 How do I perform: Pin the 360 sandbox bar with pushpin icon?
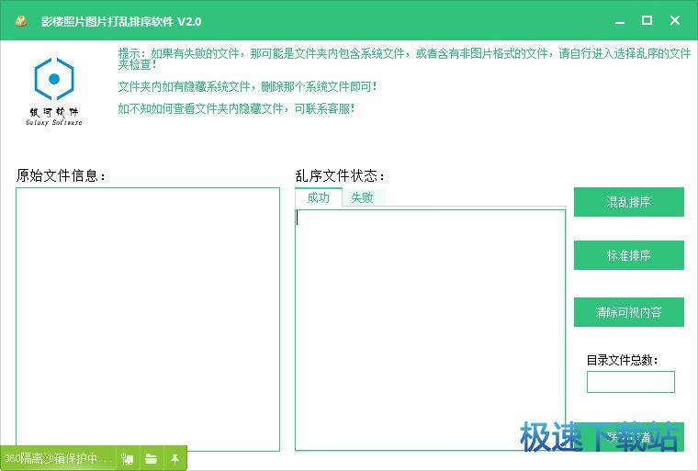point(174,458)
